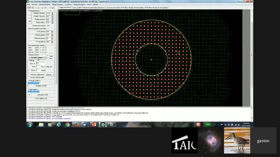Enable the Loop checkbox in camera control
280x157 pixels.
(x=48, y=56)
